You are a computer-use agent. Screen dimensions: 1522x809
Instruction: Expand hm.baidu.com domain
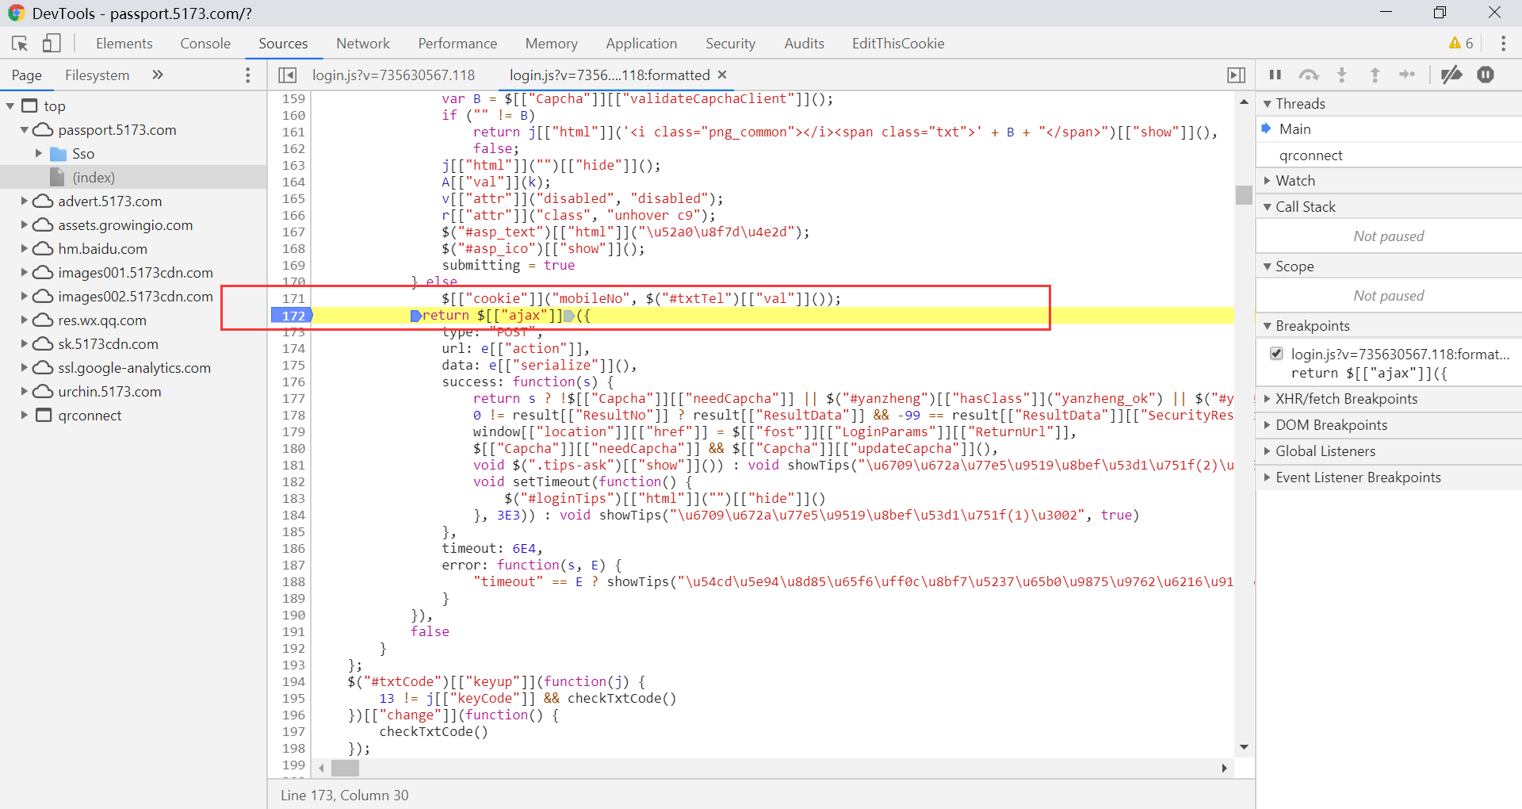click(x=25, y=249)
